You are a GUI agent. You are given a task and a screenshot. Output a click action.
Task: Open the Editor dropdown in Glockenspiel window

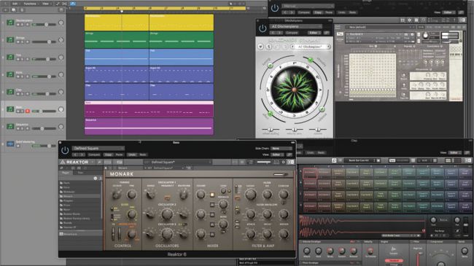314,33
